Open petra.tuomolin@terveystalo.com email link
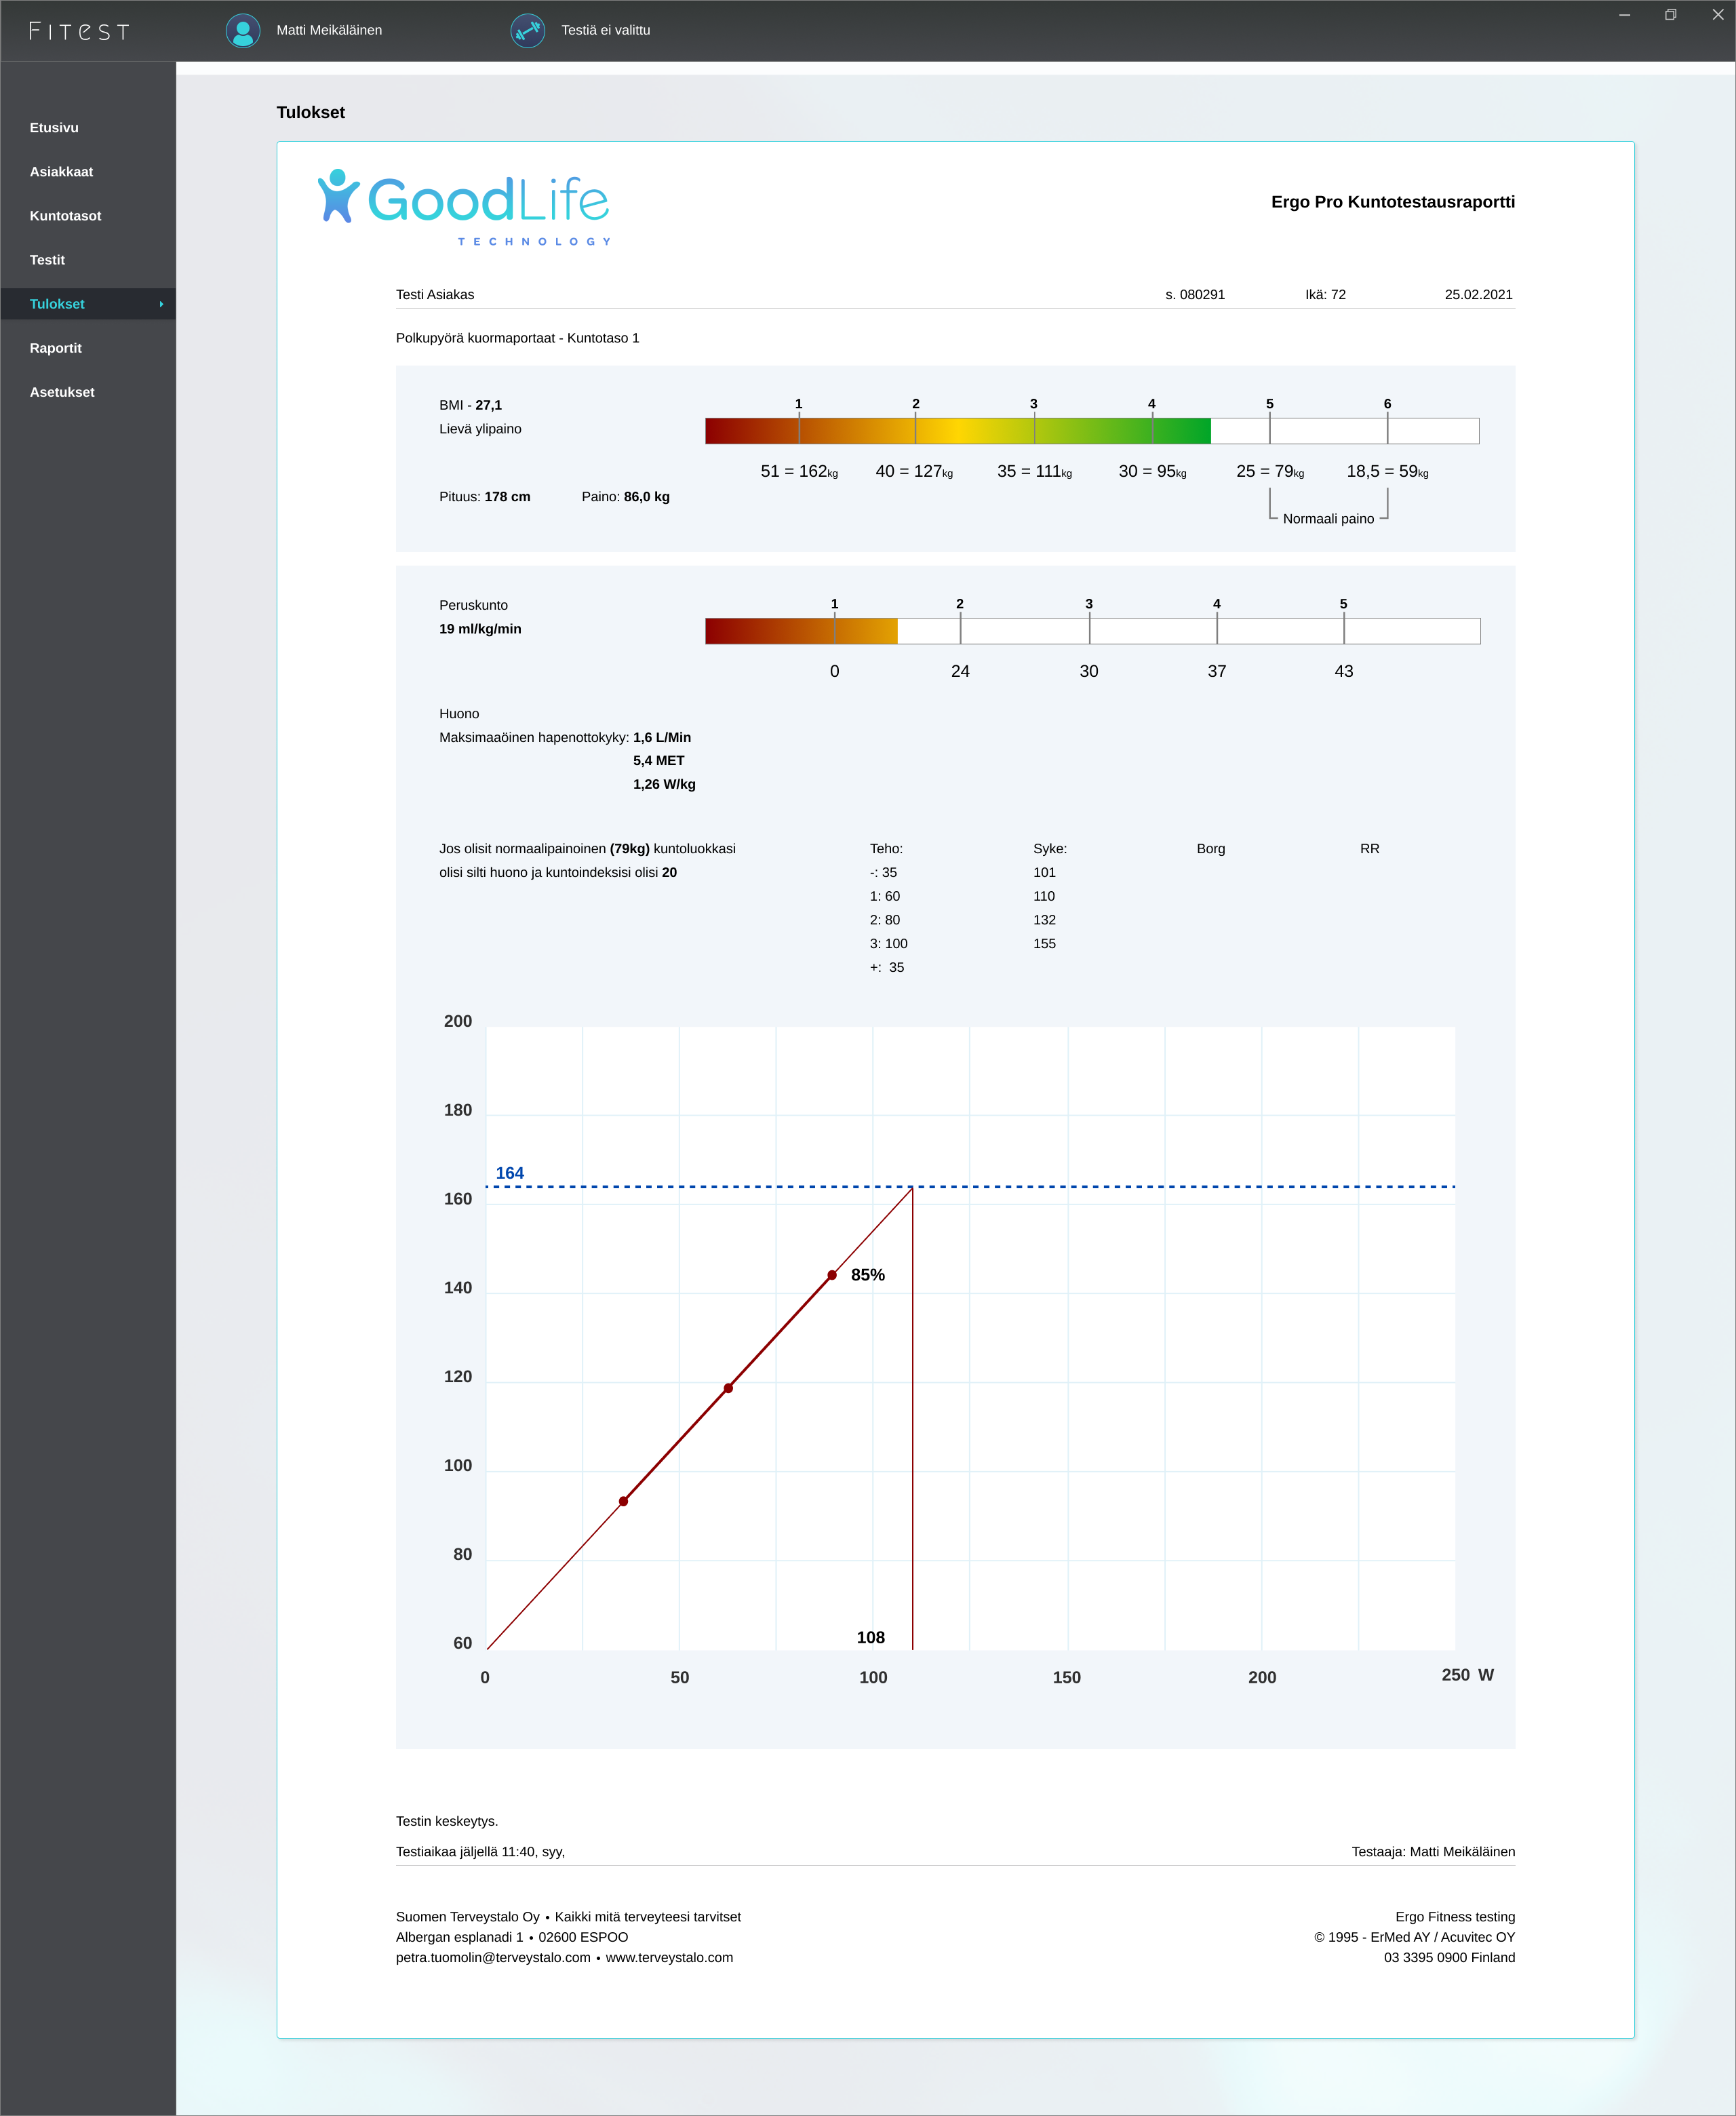 [x=493, y=1957]
